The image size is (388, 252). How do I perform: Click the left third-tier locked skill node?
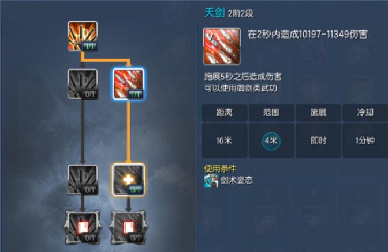click(x=83, y=180)
